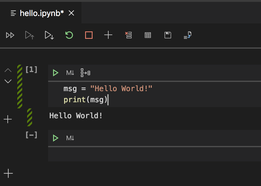Viewport: 261px width, 186px height.
Task: Move the first cell down
Action: pyautogui.click(x=8, y=81)
